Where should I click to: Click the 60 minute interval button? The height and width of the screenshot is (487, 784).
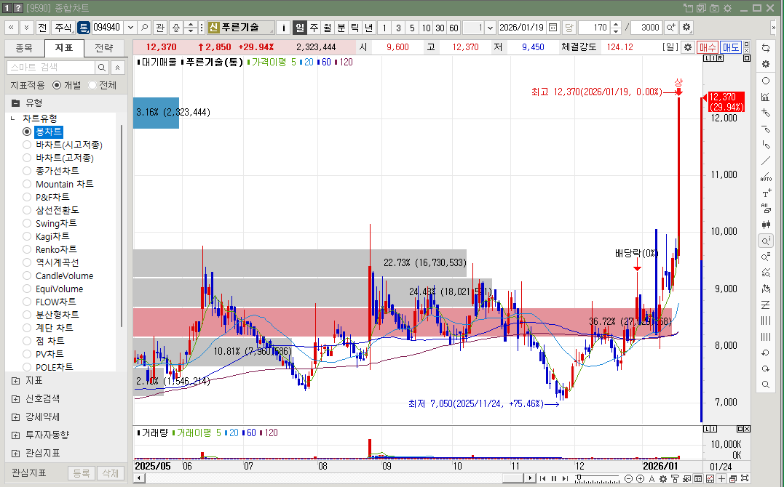click(454, 28)
